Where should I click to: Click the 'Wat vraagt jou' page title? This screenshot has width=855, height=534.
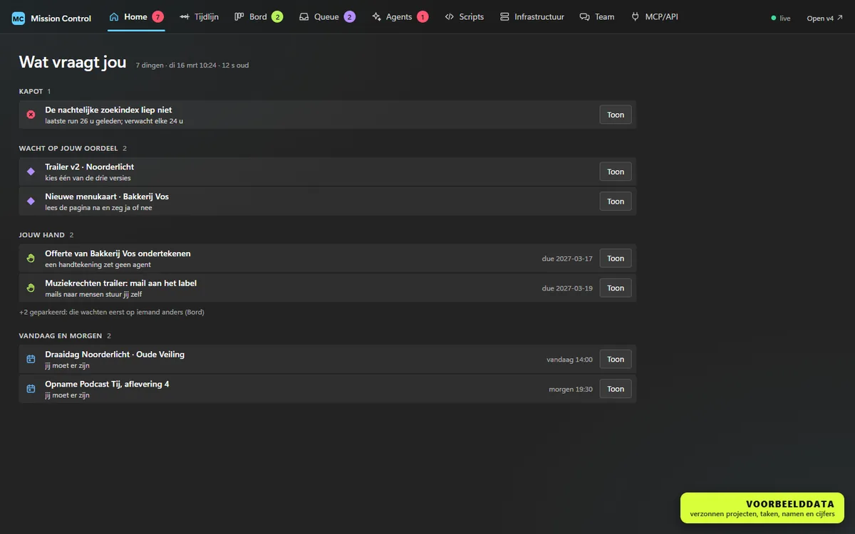(x=73, y=63)
